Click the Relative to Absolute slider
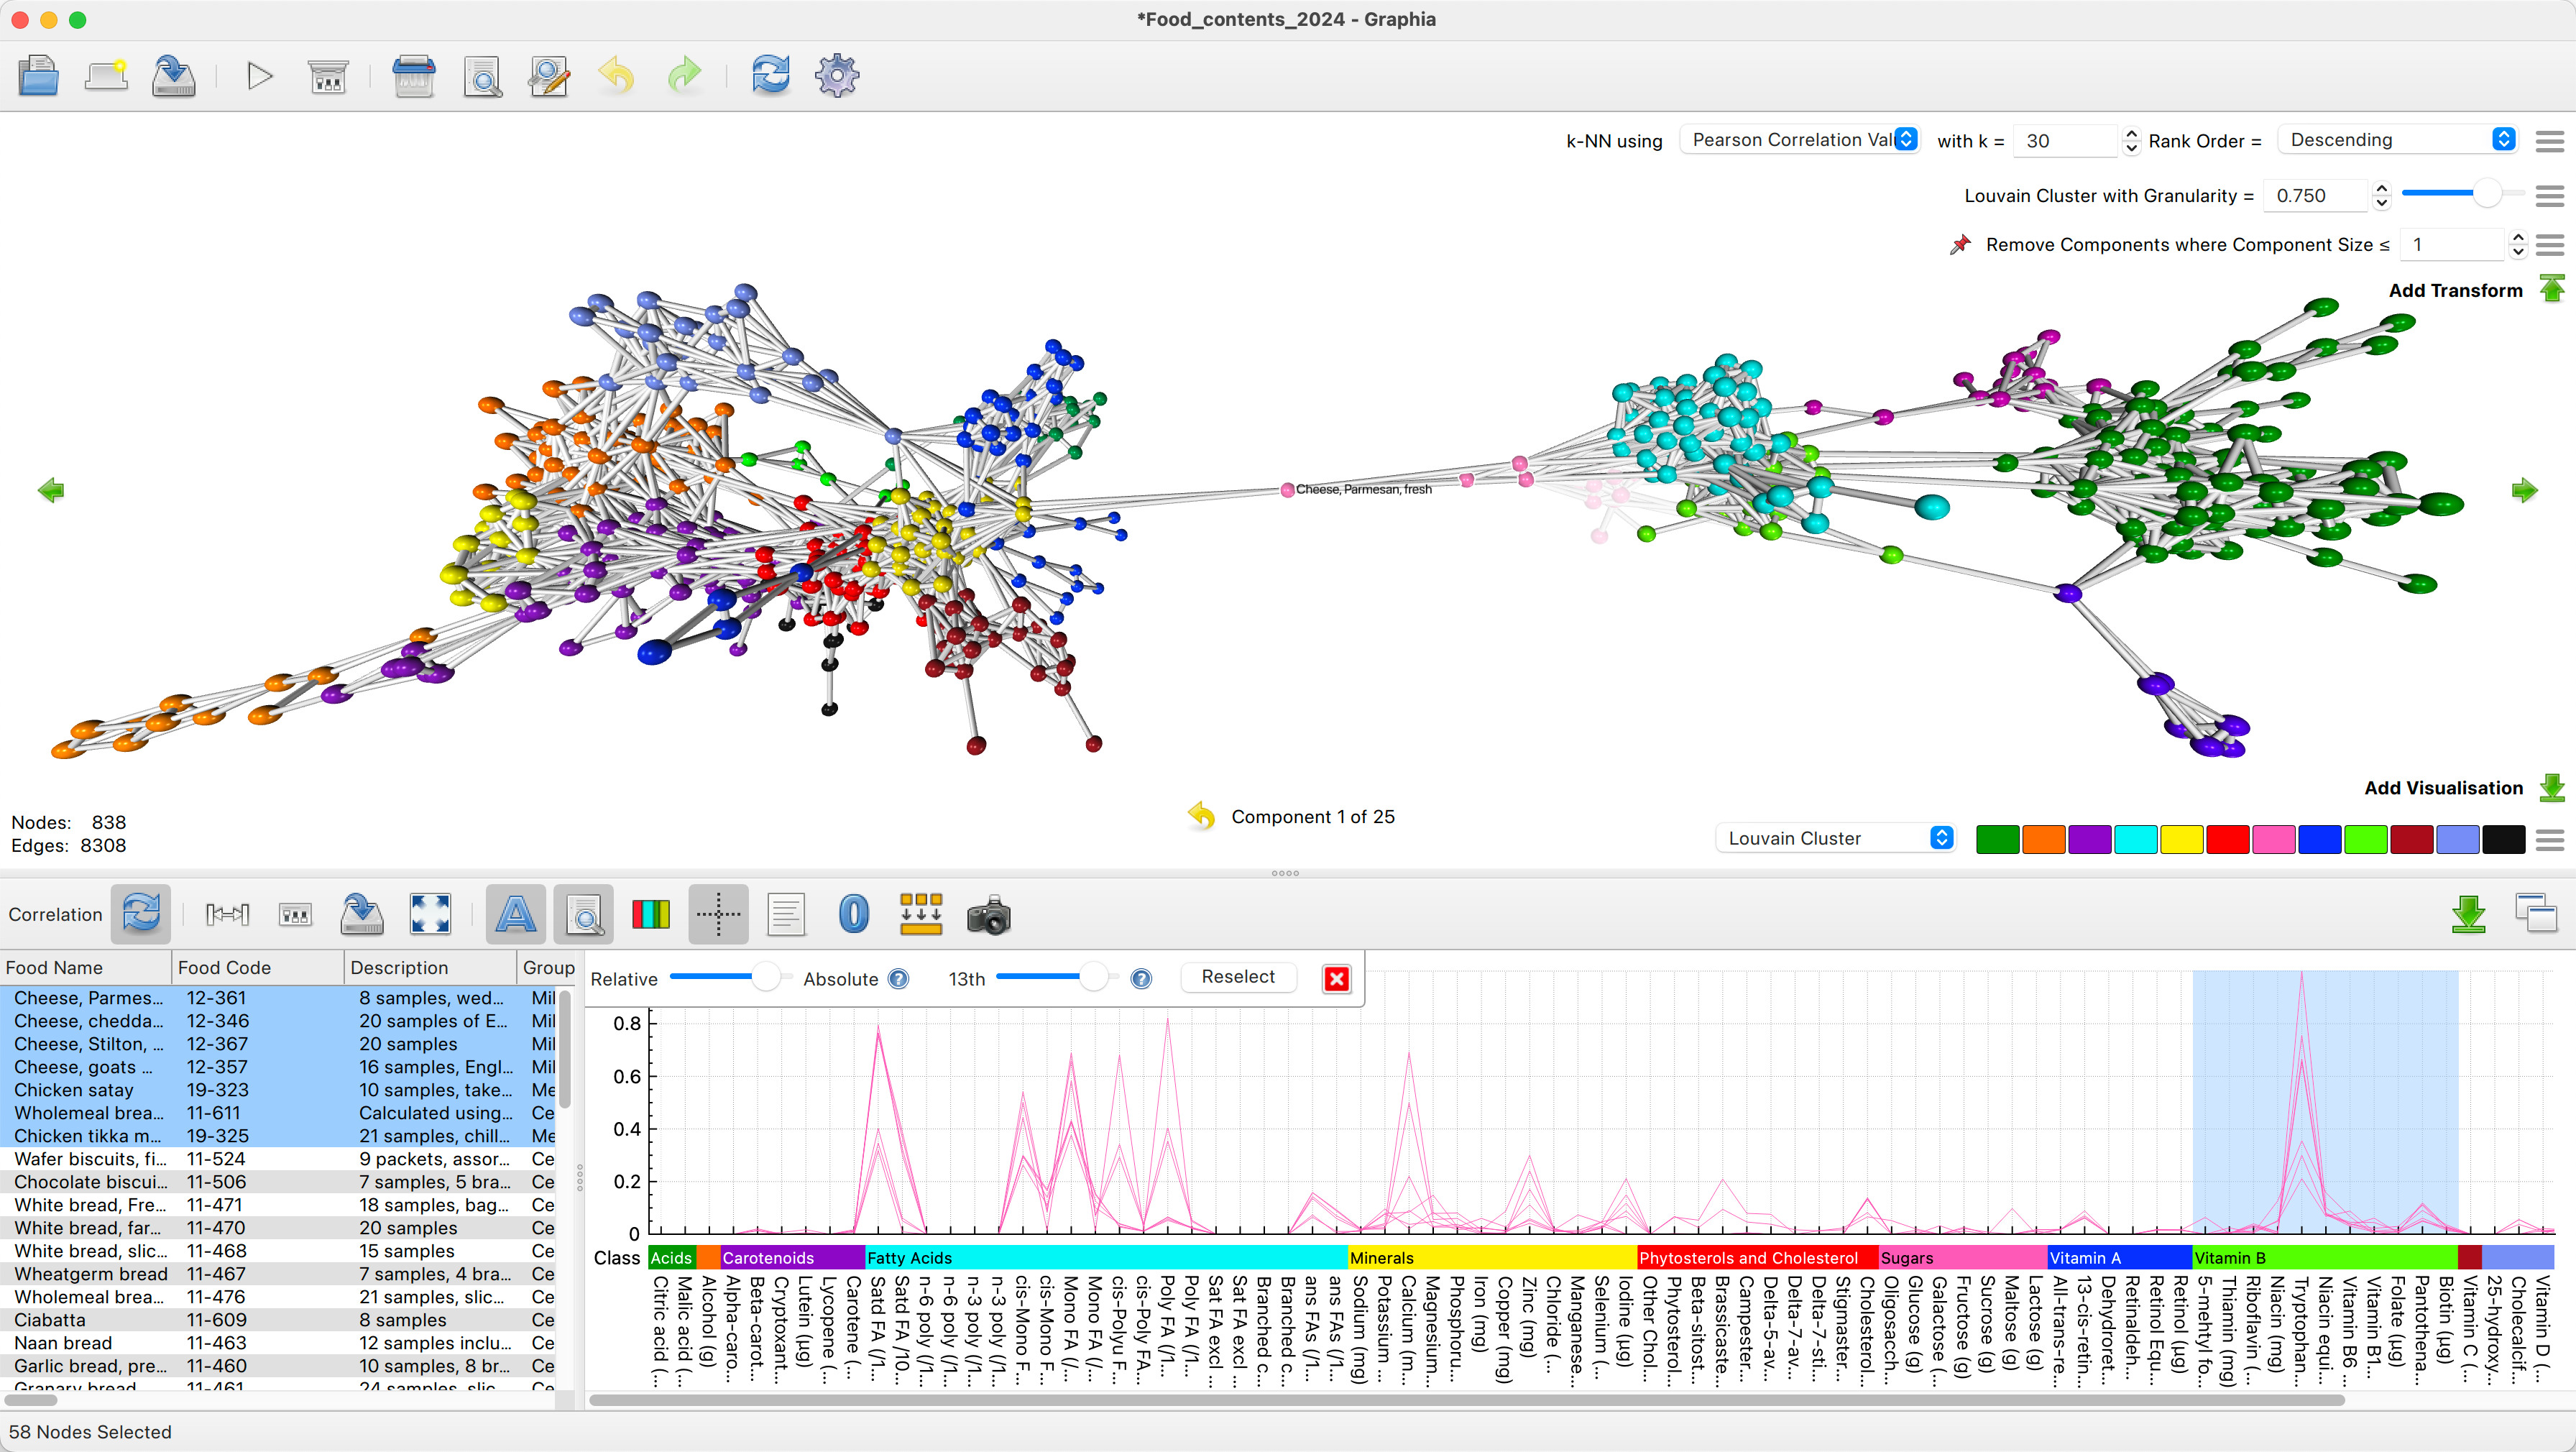This screenshot has width=2576, height=1452. tap(730, 977)
